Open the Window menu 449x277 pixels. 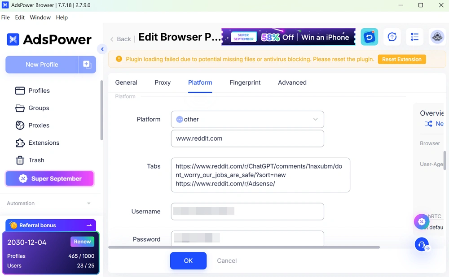point(40,17)
